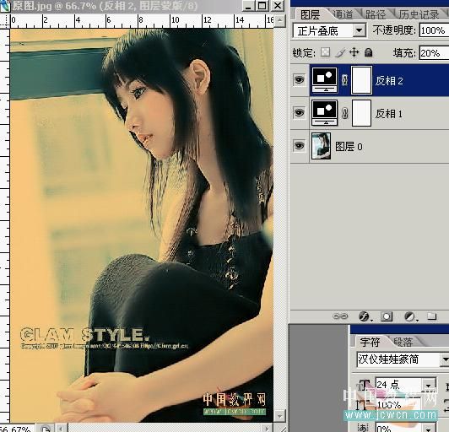Enable lock image pixels brush icon
The height and width of the screenshot is (432, 449).
(340, 52)
